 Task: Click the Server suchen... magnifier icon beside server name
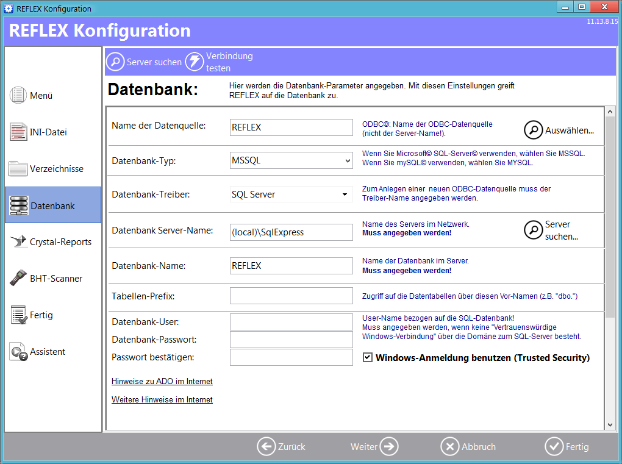point(533,230)
